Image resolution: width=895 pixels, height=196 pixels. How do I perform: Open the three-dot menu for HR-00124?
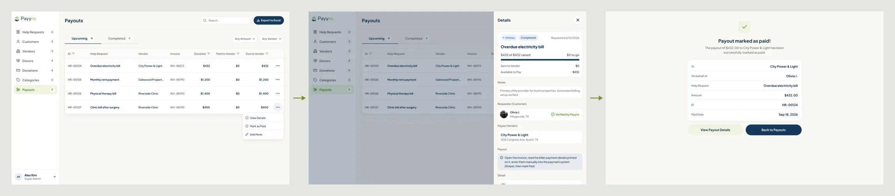(x=277, y=66)
